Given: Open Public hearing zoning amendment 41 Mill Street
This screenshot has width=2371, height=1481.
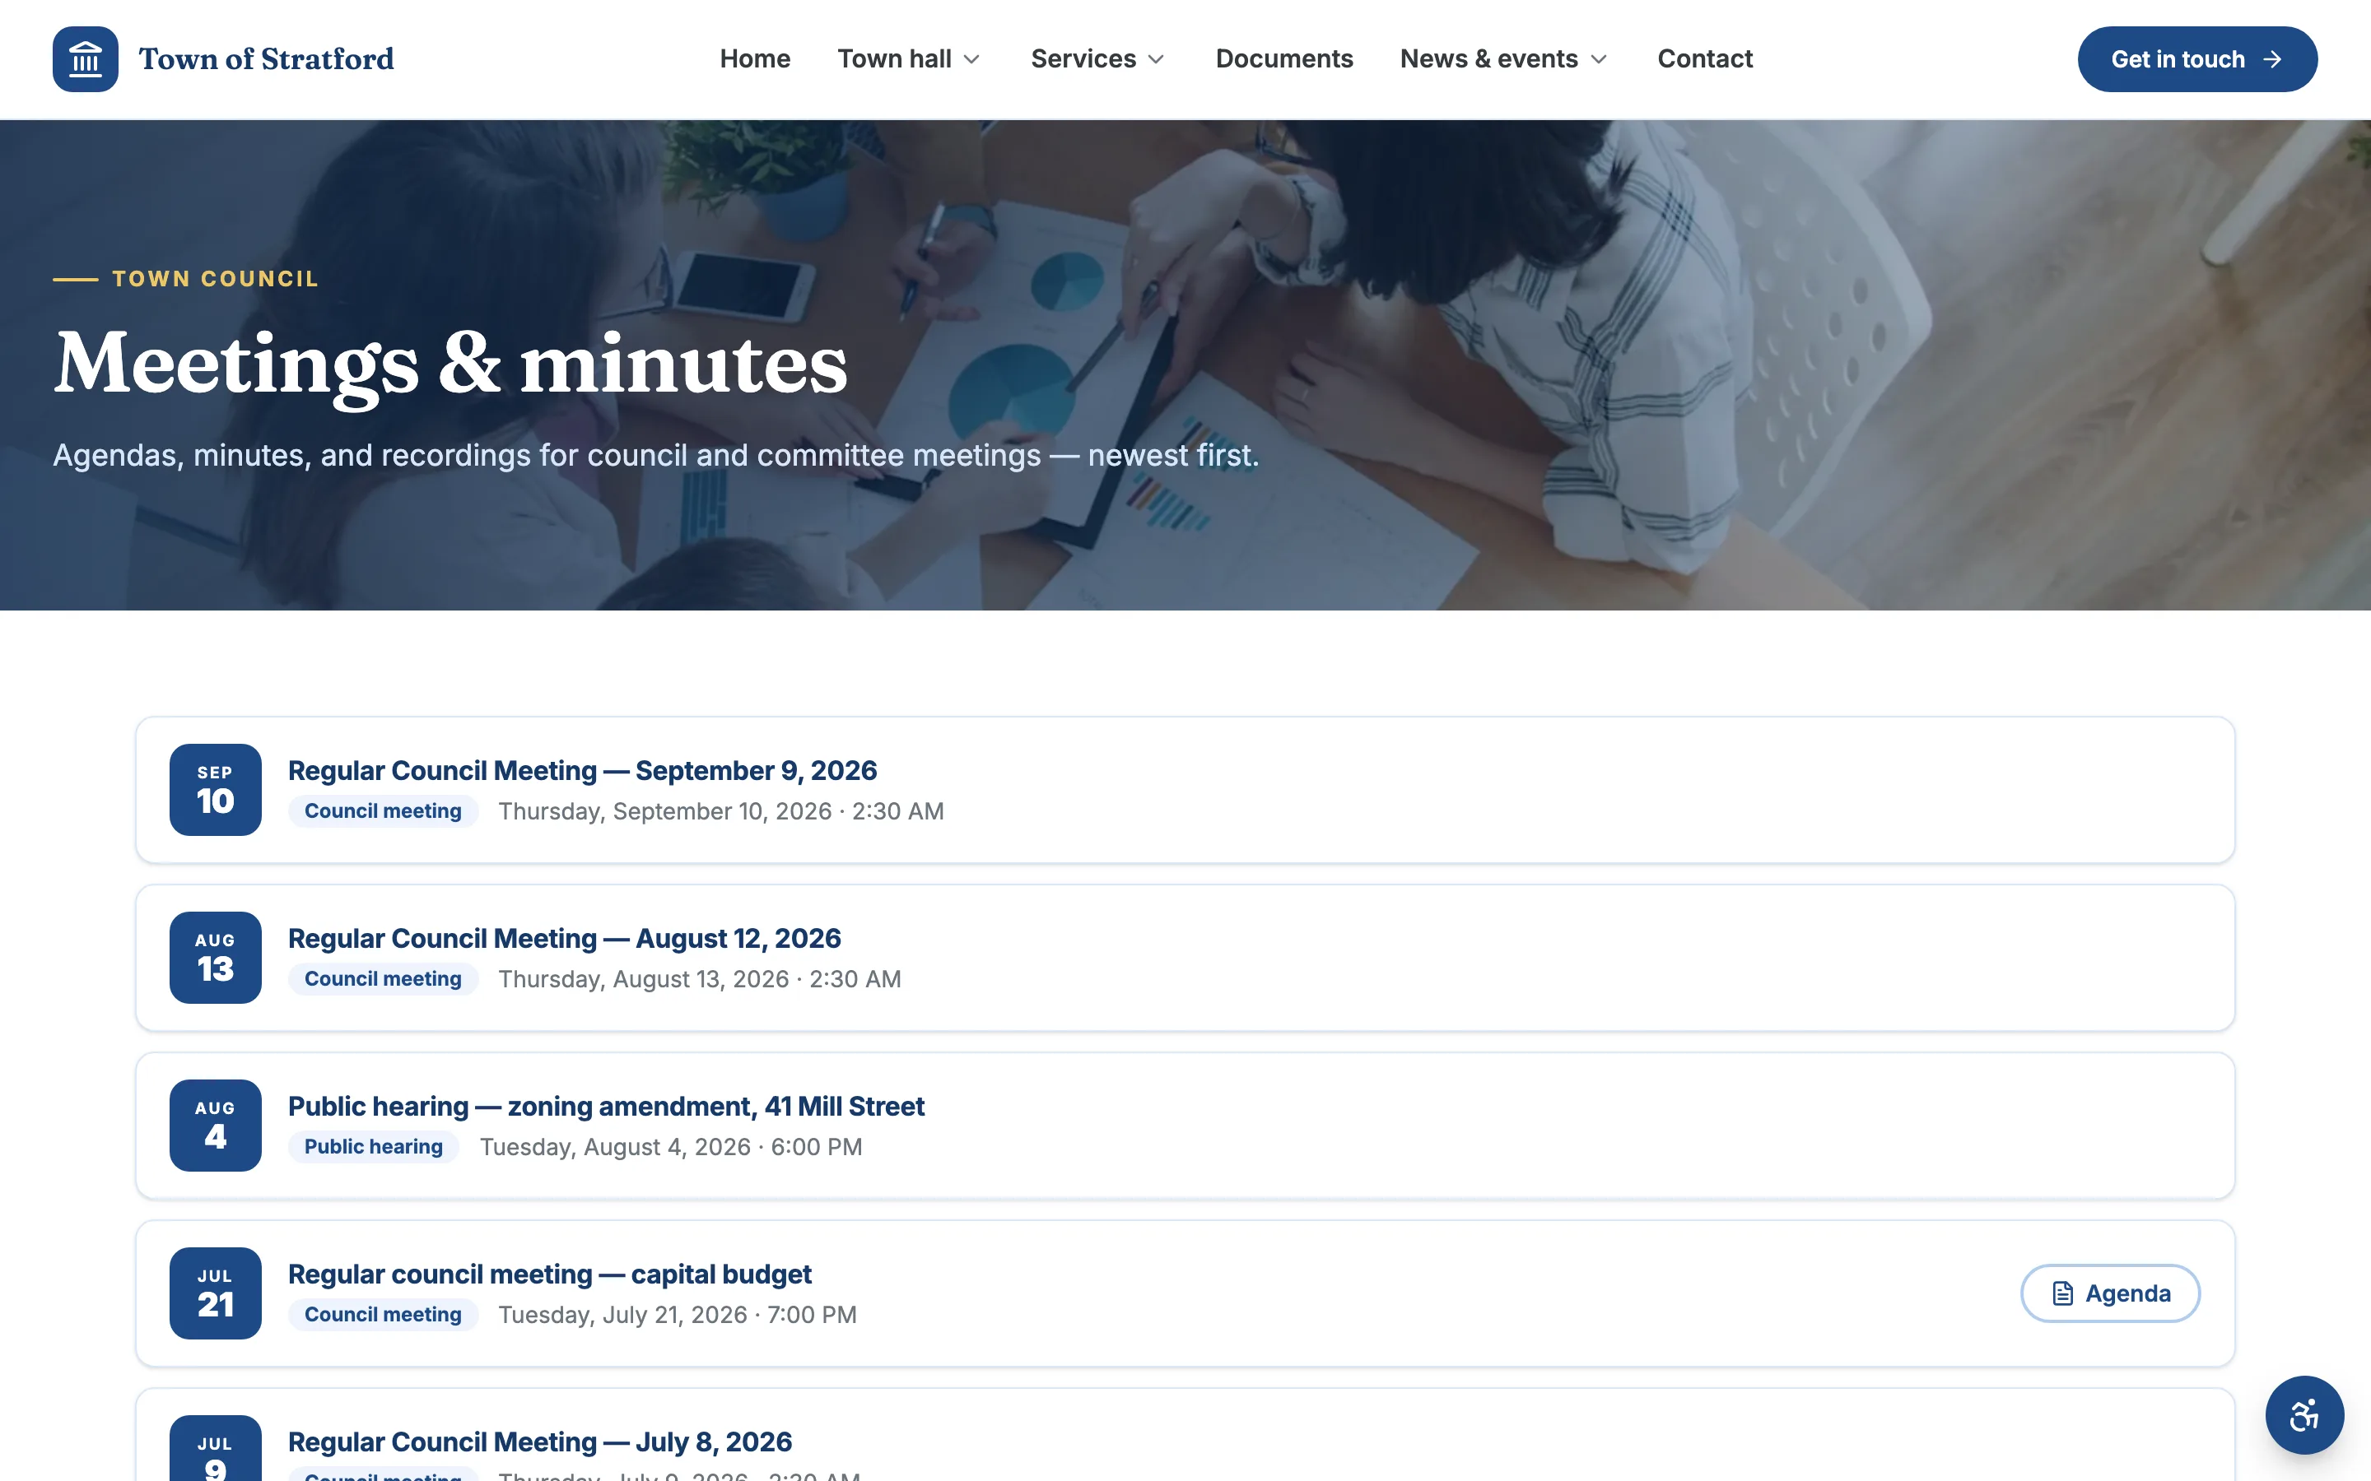Looking at the screenshot, I should coord(605,1106).
